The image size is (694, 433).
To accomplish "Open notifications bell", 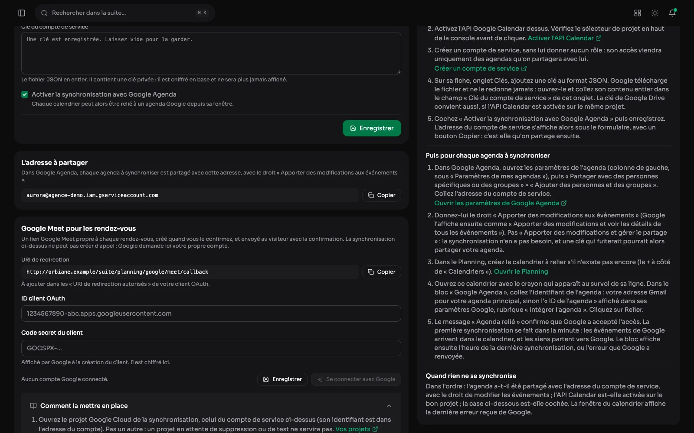I will click(672, 13).
